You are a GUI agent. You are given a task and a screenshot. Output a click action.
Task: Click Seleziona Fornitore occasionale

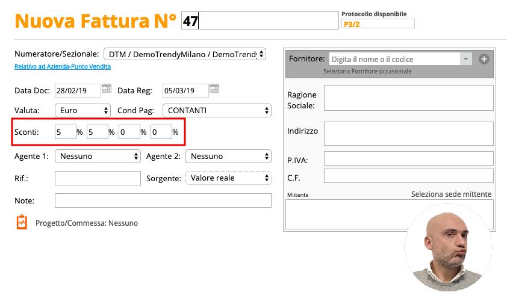(367, 71)
